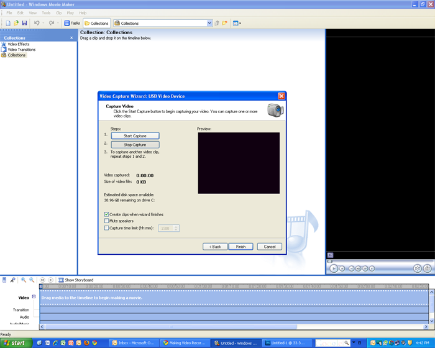Image resolution: width=435 pixels, height=348 pixels.
Task: Click the monitor Previous Frame button
Action: (x=359, y=268)
